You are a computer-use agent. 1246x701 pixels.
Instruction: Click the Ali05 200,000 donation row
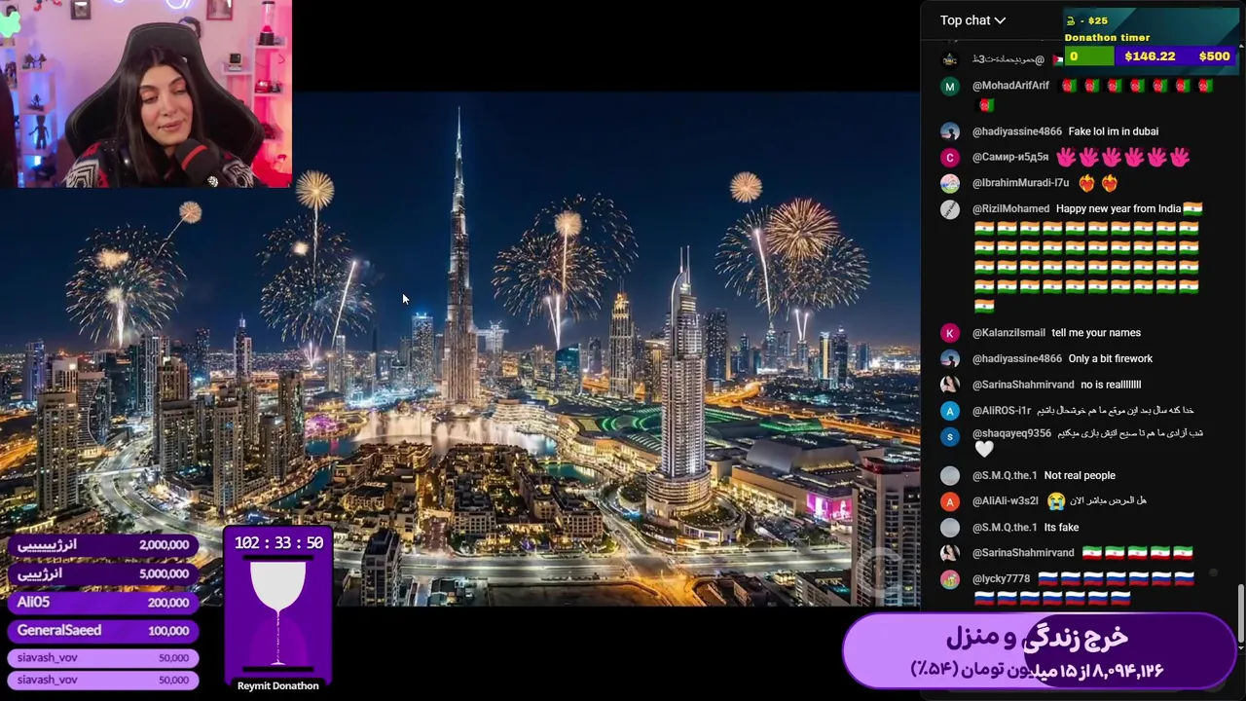tap(103, 603)
